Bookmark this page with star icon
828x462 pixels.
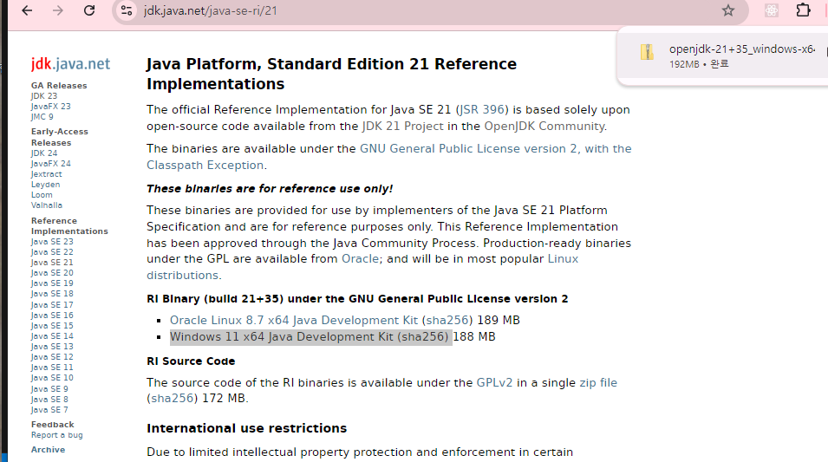(x=728, y=10)
